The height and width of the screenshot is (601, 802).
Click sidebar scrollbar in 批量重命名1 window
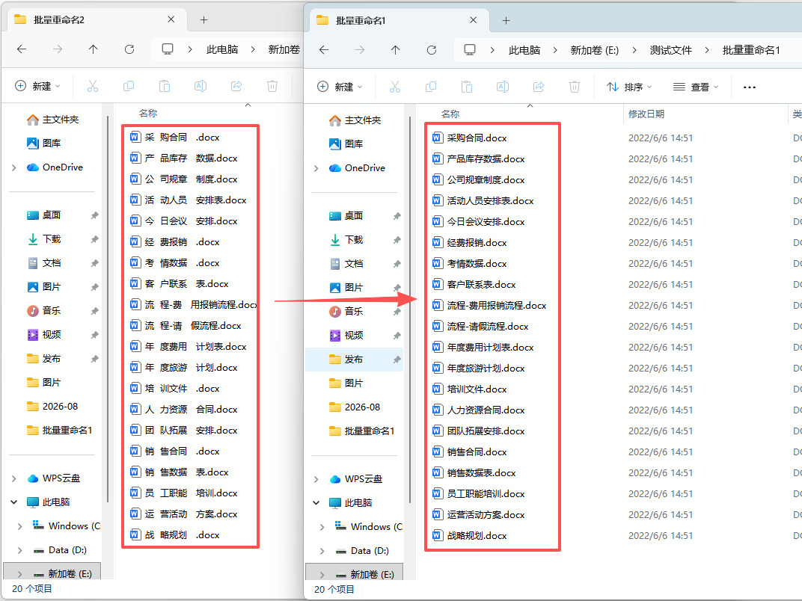click(x=410, y=309)
